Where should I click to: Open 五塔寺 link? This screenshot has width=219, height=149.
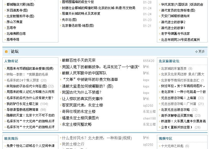coord(11,28)
